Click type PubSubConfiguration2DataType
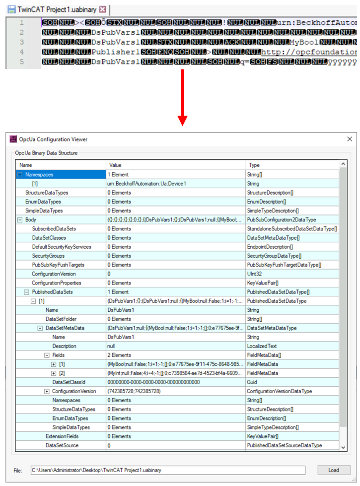This screenshot has width=360, height=486. [281, 220]
